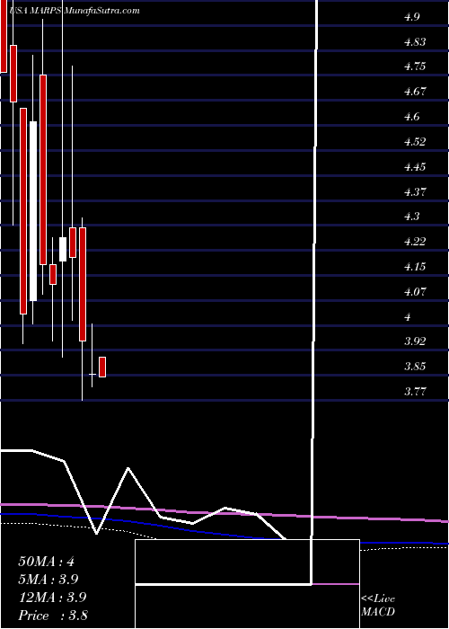Click the 4.37 price axis label
The height and width of the screenshot is (629, 449).
[x=415, y=191]
